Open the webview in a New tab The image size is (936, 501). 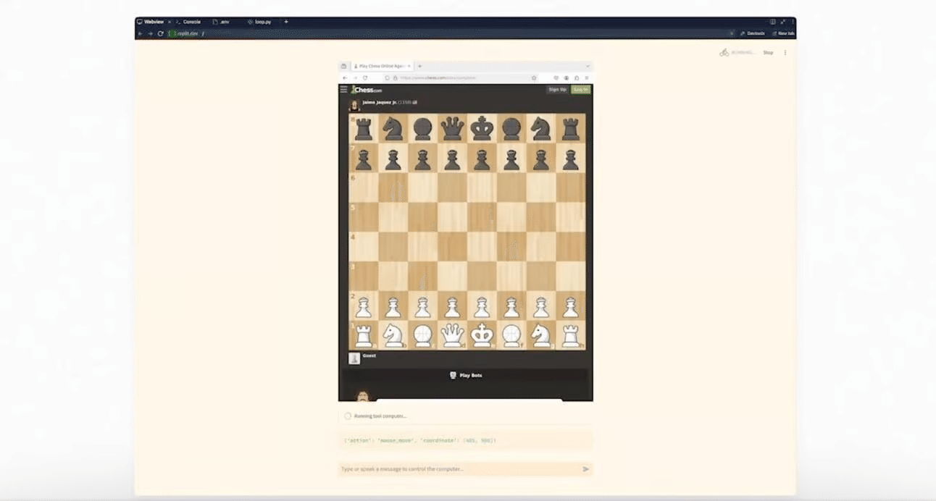pos(784,33)
